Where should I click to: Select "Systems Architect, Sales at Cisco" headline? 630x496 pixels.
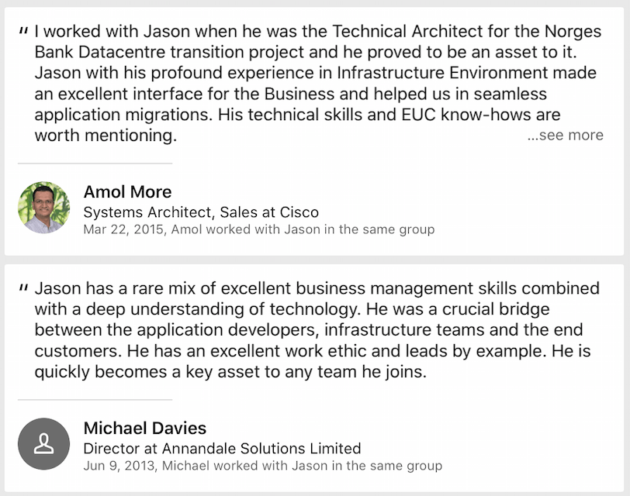(x=201, y=212)
